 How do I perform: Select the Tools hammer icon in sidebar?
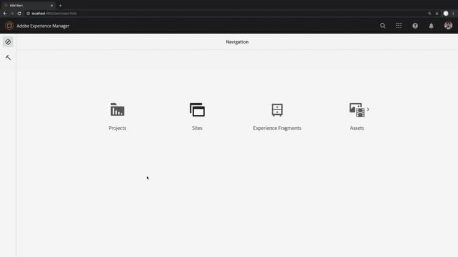tap(8, 57)
